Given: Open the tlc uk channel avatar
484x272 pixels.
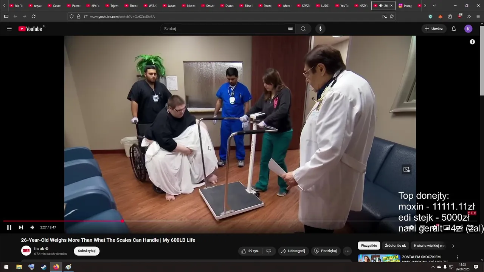Looking at the screenshot, I should point(26,250).
